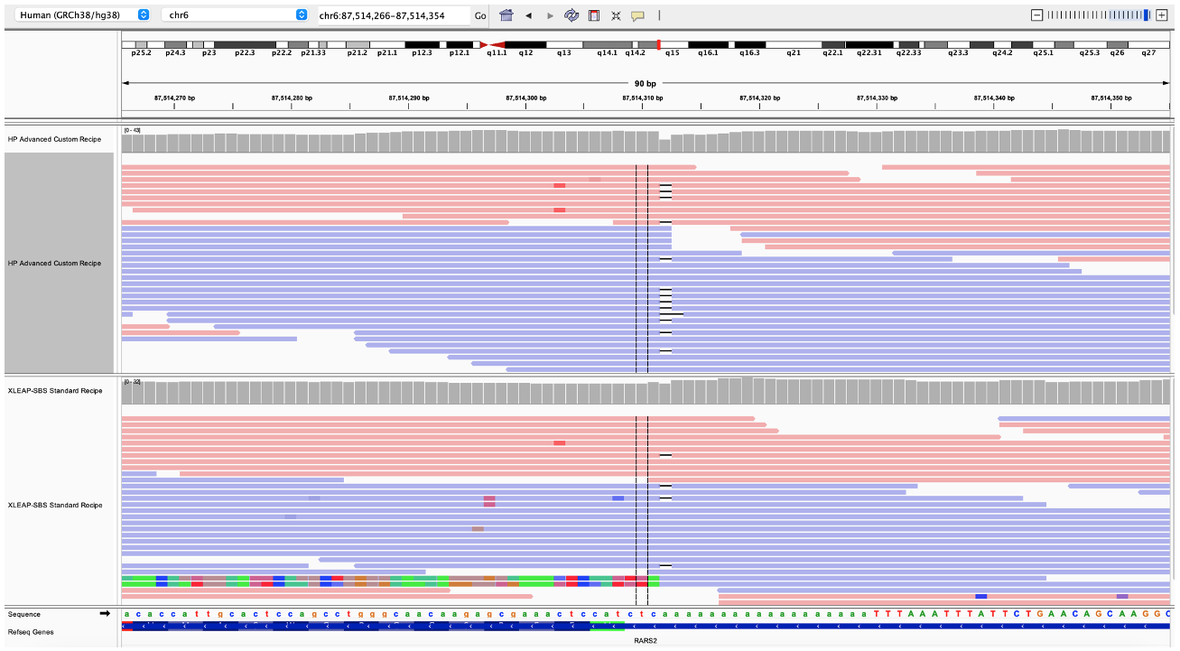This screenshot has width=1180, height=651.
Task: Click the locus coordinates input field
Action: click(393, 15)
